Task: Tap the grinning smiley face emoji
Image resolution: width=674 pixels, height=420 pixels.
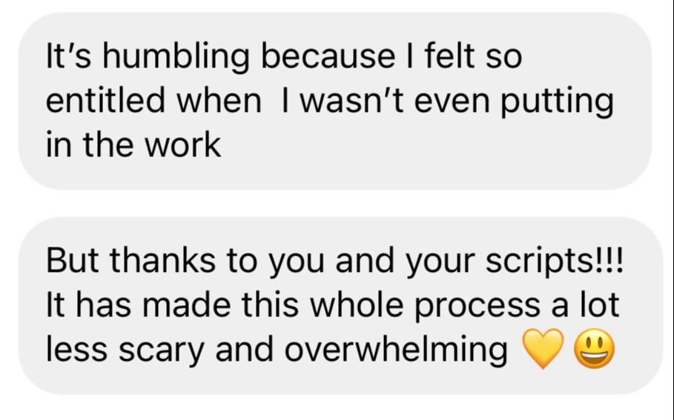Action: point(595,349)
